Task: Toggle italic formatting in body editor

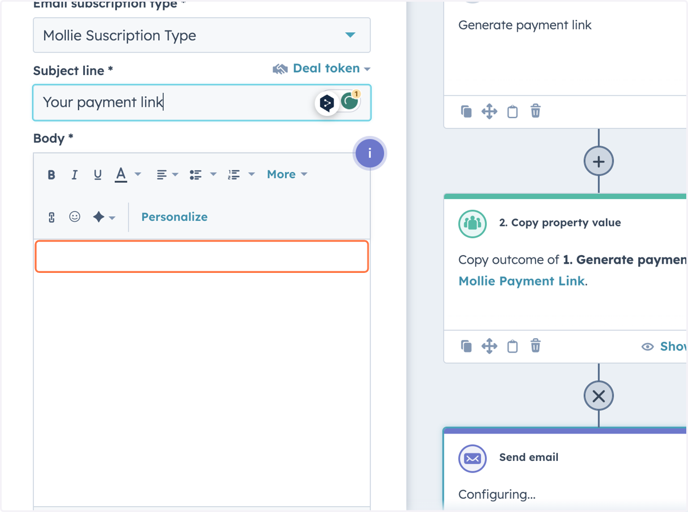Action: pyautogui.click(x=75, y=175)
